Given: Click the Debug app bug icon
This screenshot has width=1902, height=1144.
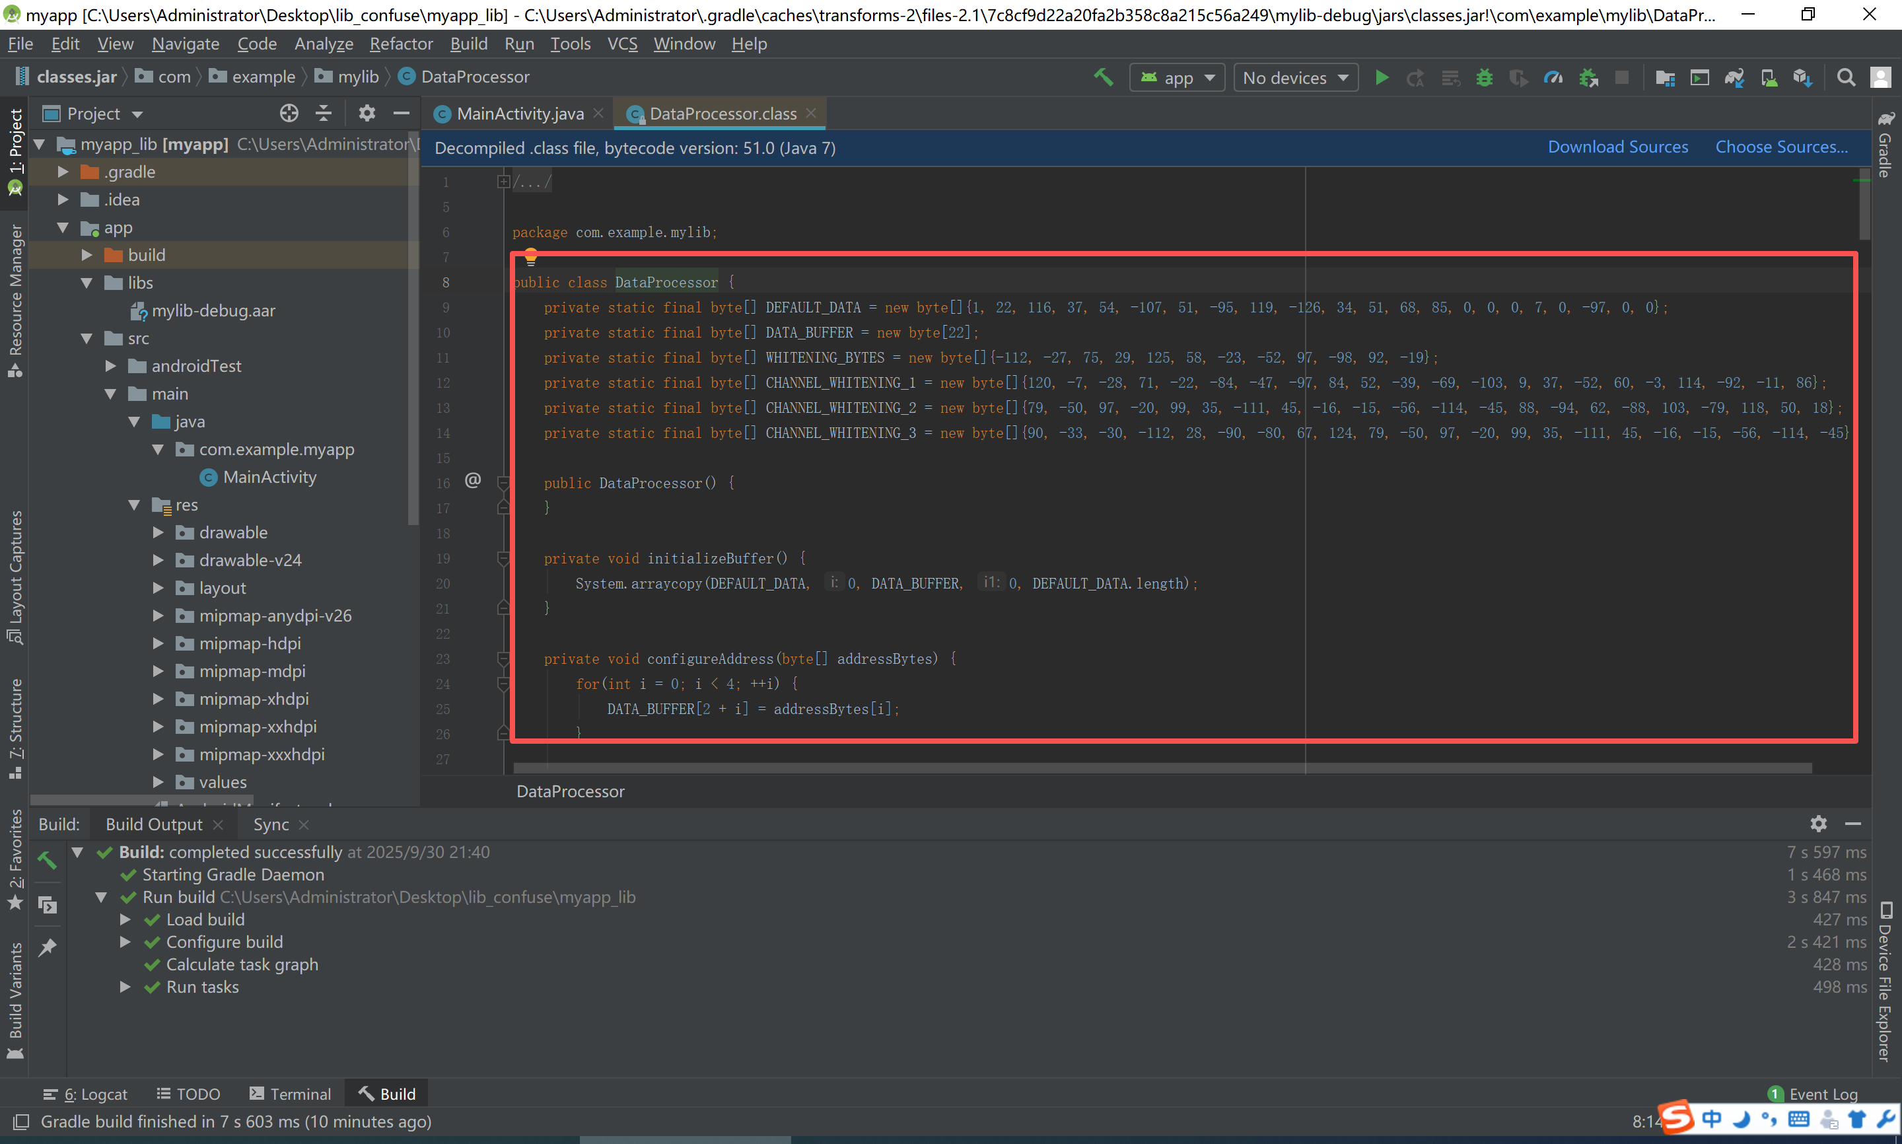Looking at the screenshot, I should [1485, 78].
